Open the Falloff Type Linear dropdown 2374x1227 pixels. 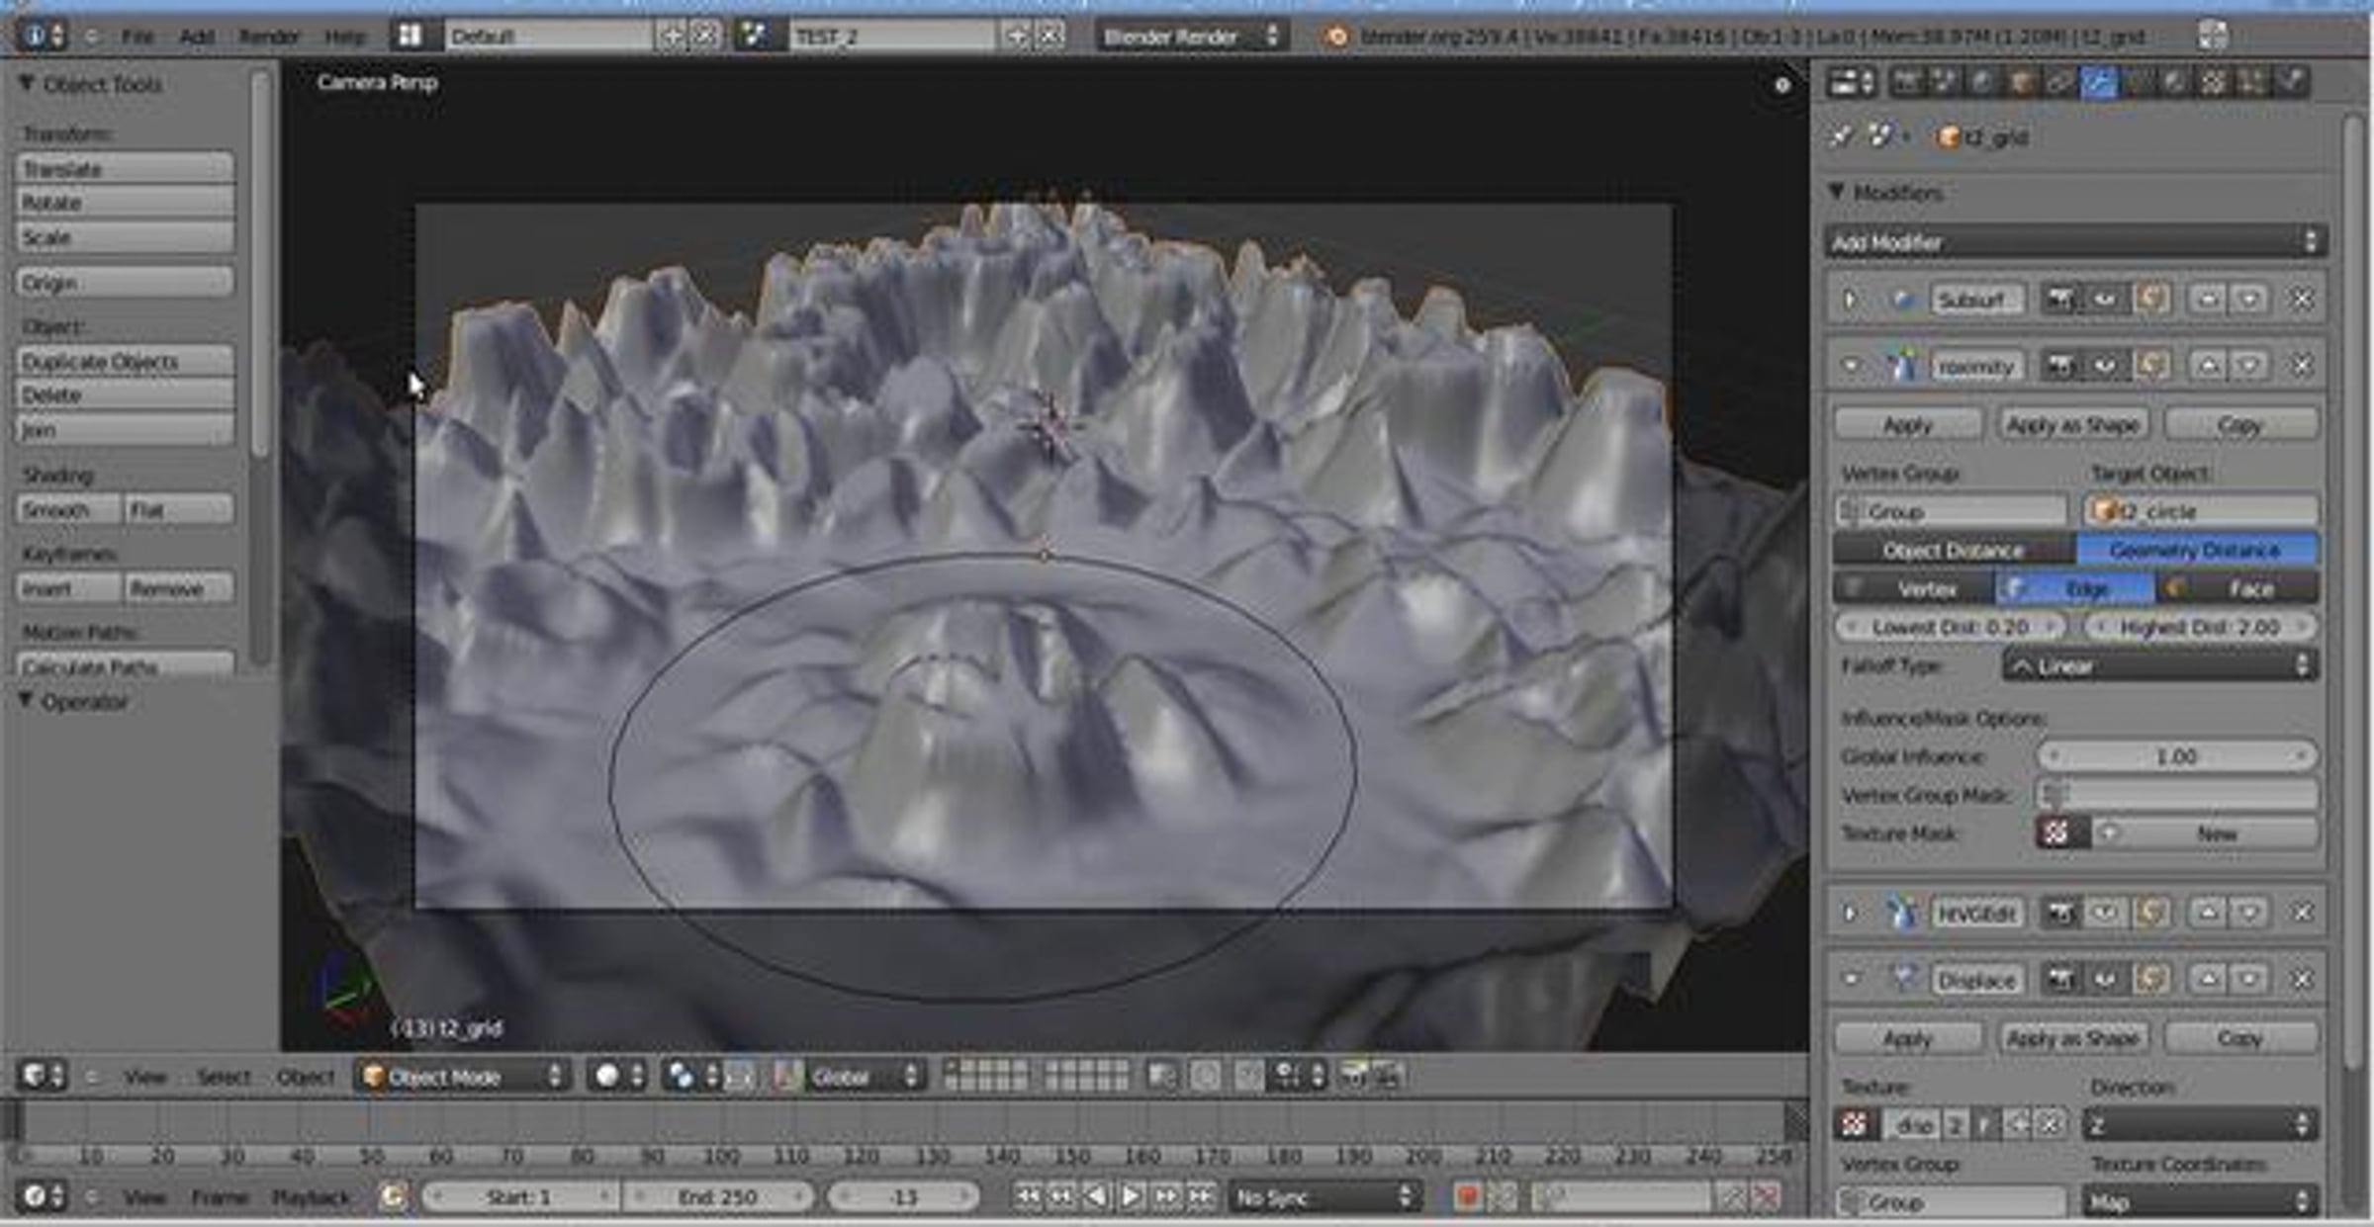click(2160, 666)
